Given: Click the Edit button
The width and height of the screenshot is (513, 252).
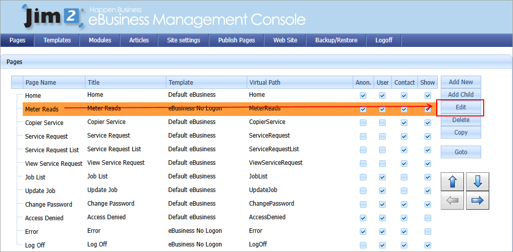Looking at the screenshot, I should 460,107.
